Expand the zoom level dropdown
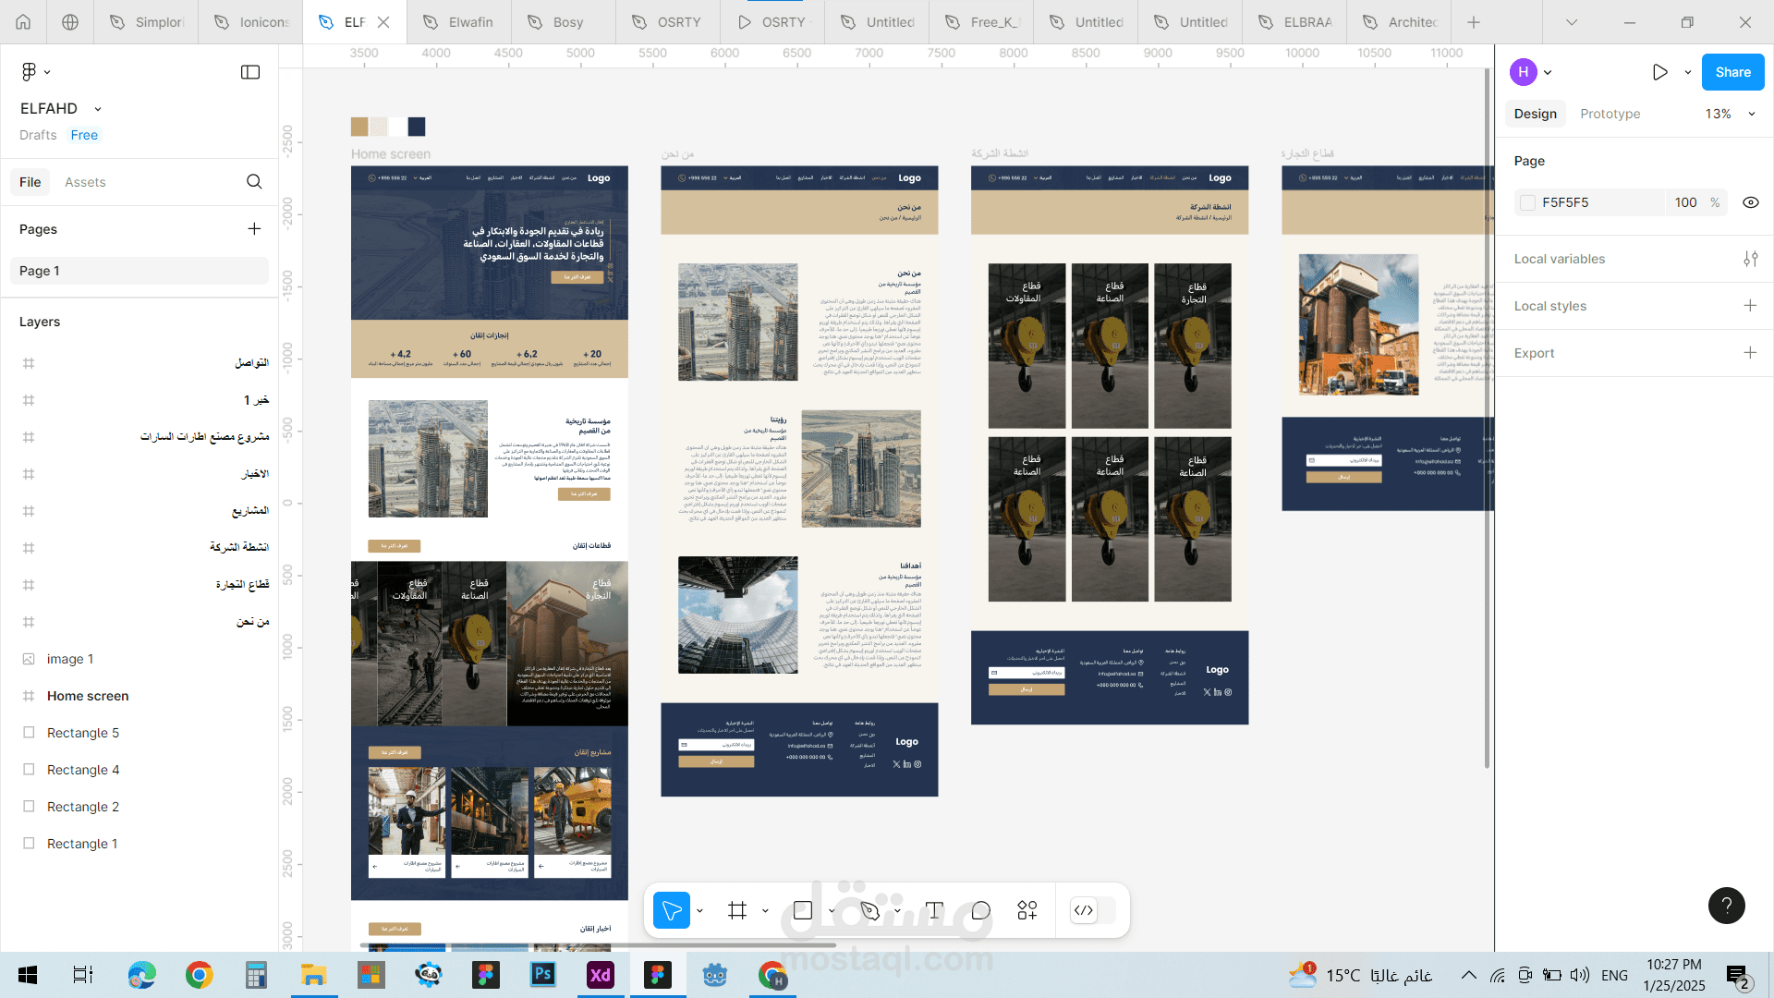This screenshot has height=998, width=1774. coord(1751,114)
